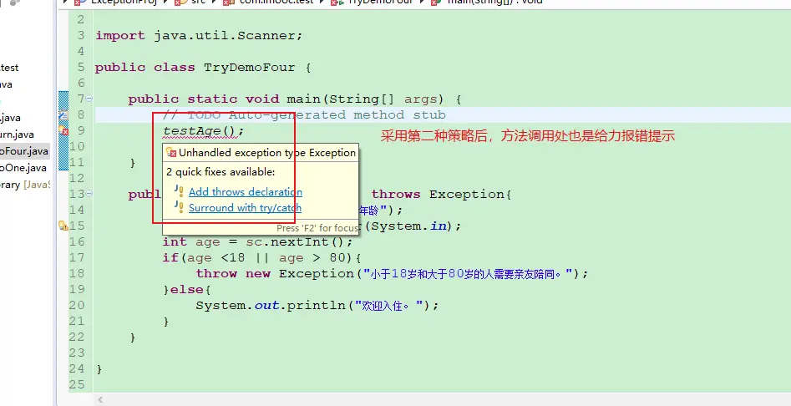
Task: Click the import java.util.Scanner; statement
Action: (199, 36)
